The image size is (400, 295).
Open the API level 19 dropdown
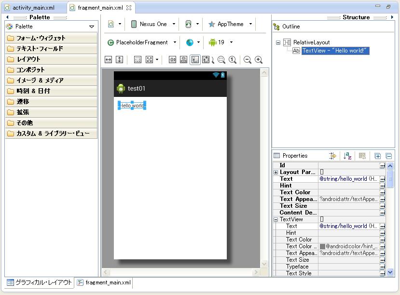pos(232,42)
